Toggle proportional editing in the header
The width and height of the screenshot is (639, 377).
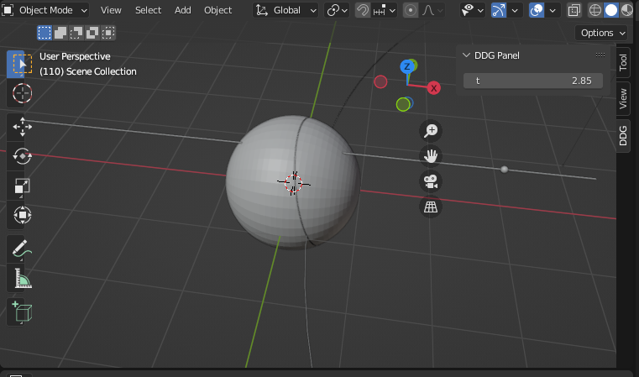411,10
